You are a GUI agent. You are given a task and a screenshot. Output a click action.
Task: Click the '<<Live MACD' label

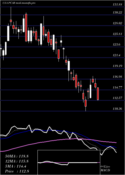point(105,168)
